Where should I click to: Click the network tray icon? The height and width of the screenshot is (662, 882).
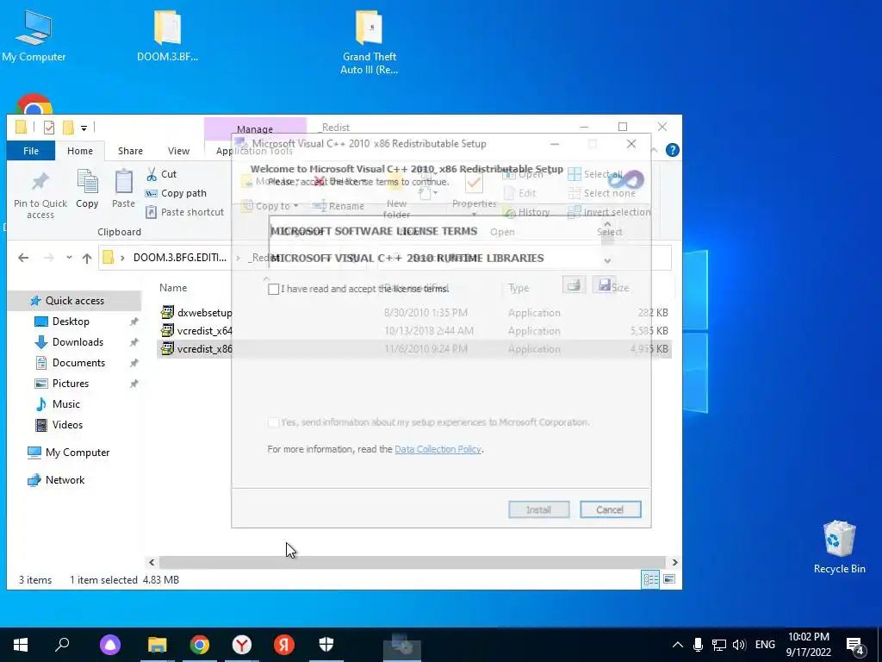[x=719, y=645]
